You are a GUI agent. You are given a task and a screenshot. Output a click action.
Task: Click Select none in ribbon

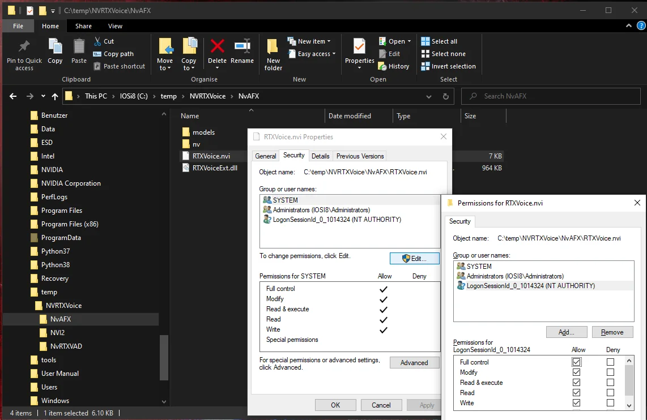[443, 54]
